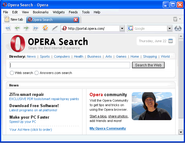
Task: Click the wand (pencil) toolbar icon
Action: (x=55, y=28)
